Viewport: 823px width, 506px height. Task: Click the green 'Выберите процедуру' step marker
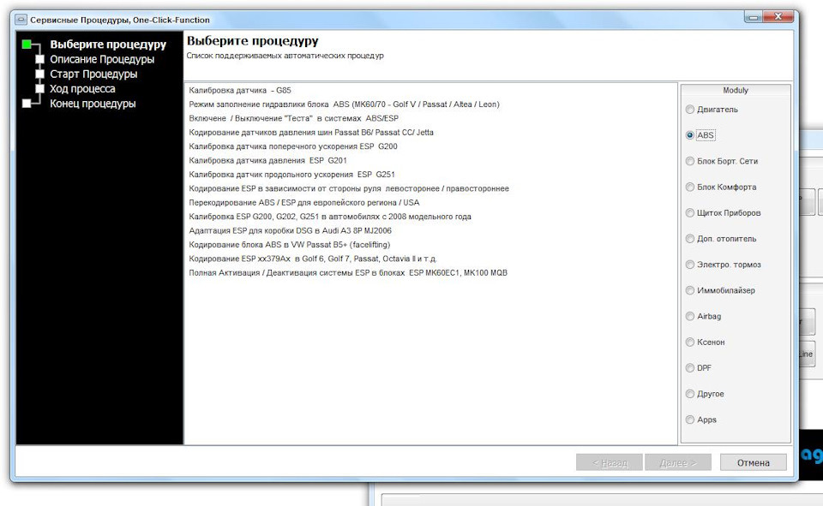27,45
